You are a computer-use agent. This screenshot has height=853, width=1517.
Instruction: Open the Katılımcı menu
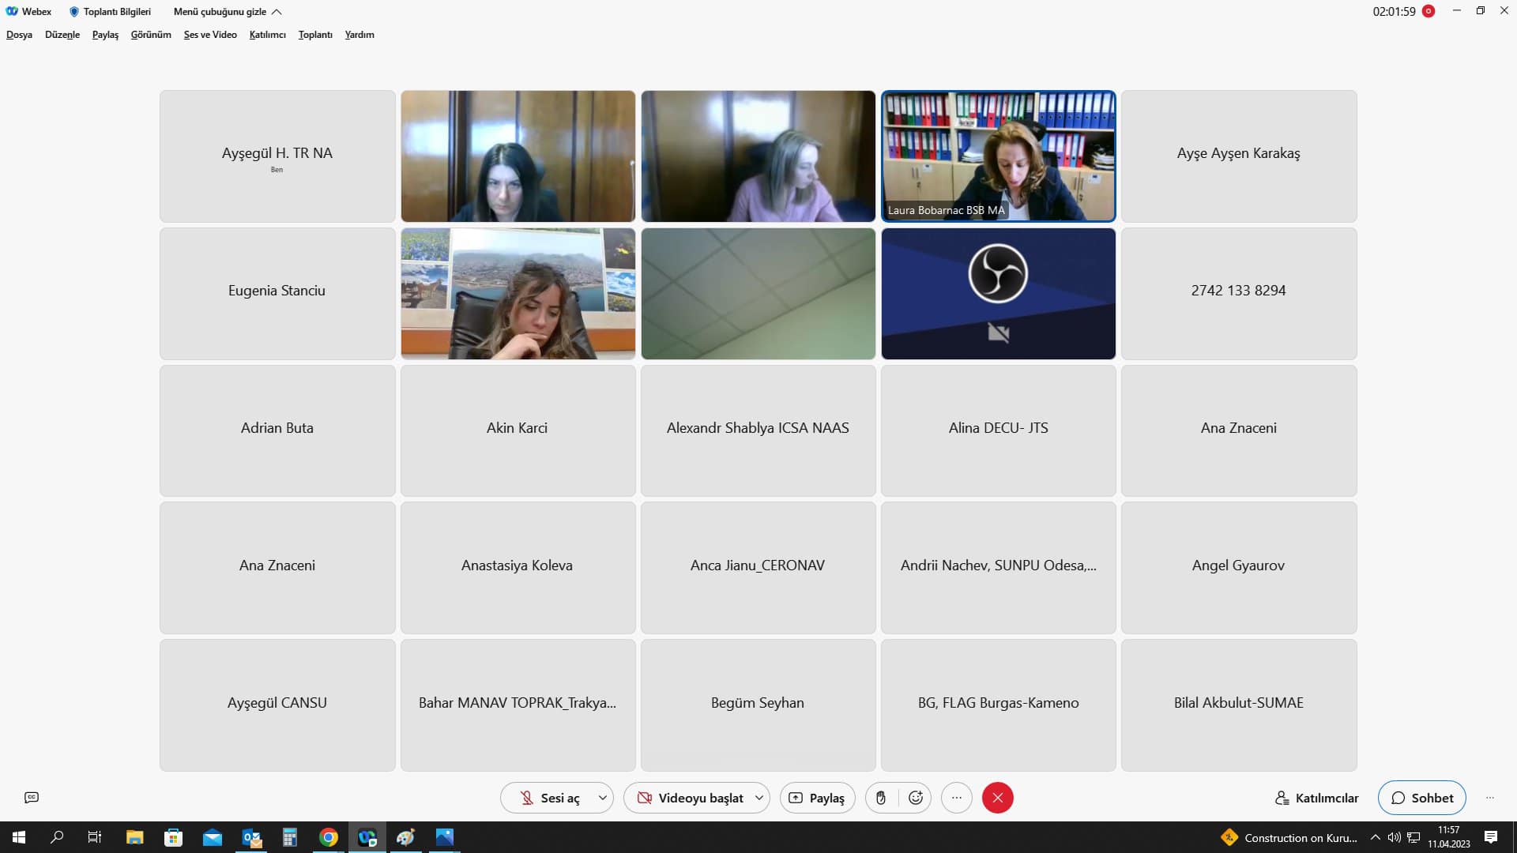click(267, 35)
